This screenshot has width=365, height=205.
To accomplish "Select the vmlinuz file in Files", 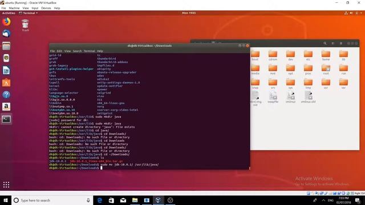I will (290, 97).
